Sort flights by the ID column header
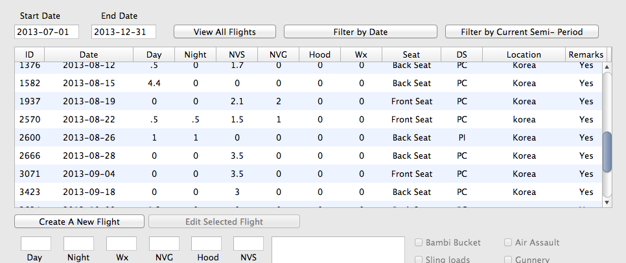Screen dimensions: 626x263 (x=30, y=55)
